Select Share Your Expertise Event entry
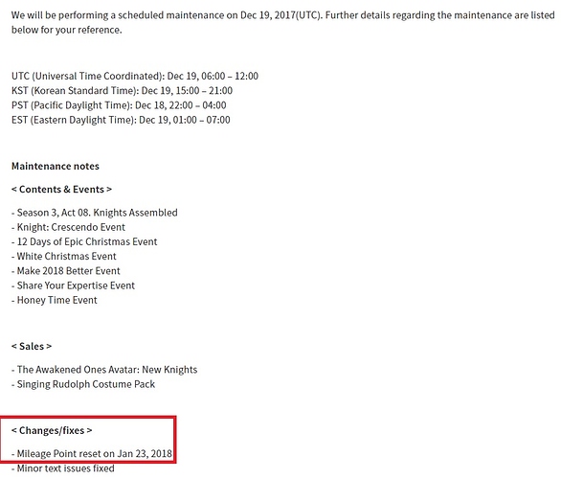The height and width of the screenshot is (479, 561). tap(73, 285)
